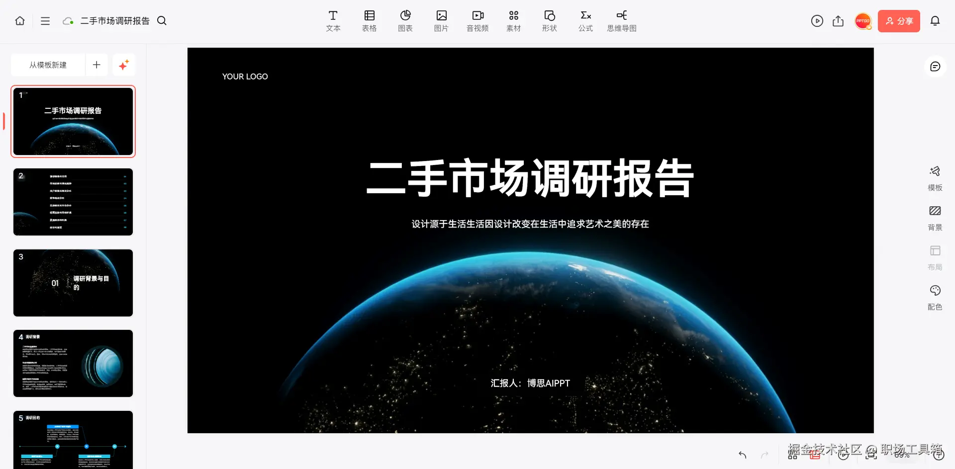Insert a mind map via 思维导图
This screenshot has width=955, height=469.
coord(622,21)
